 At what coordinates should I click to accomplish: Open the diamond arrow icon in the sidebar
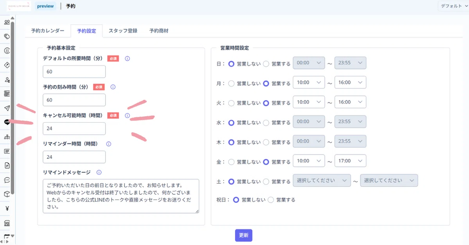click(7, 65)
